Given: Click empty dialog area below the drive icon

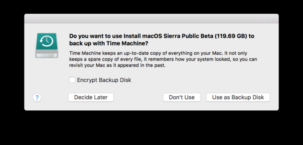Looking at the screenshot, I should pyautogui.click(x=47, y=77).
